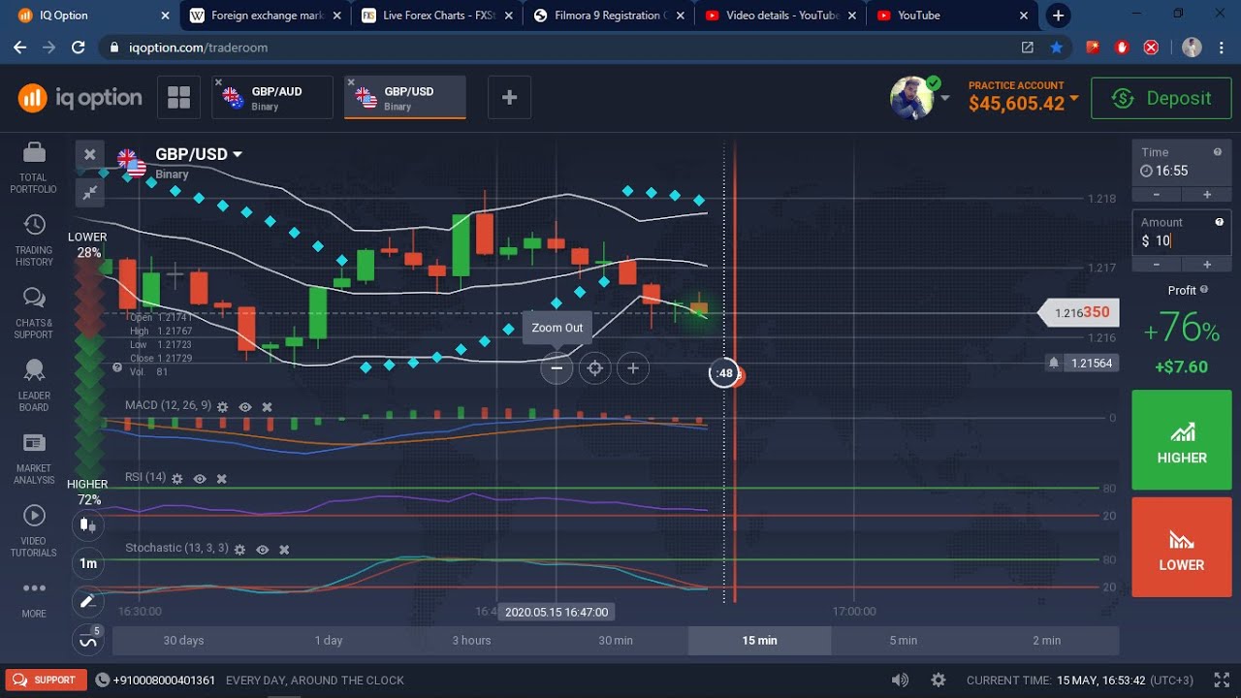Hide the RSI indicator with the eye

200,478
